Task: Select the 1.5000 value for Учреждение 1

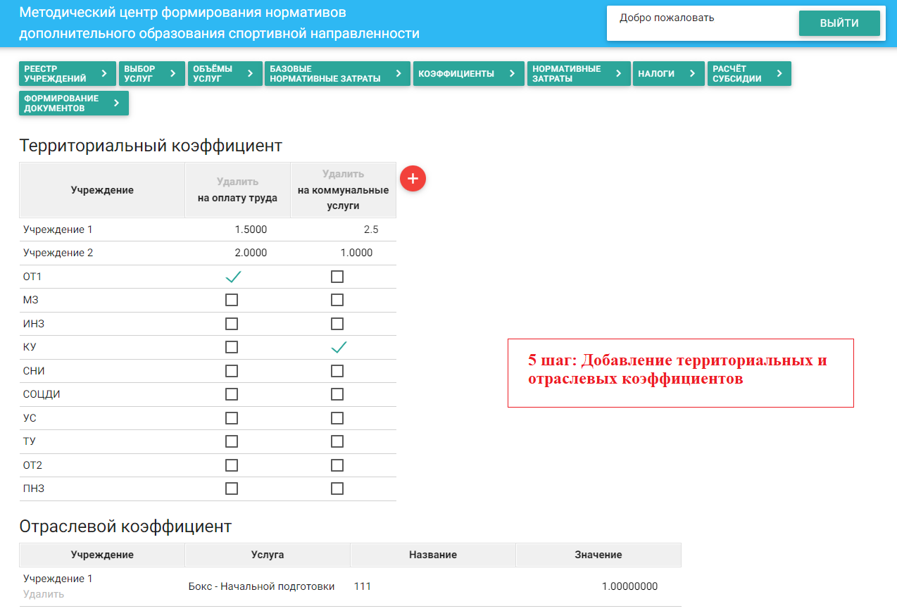Action: pos(251,229)
